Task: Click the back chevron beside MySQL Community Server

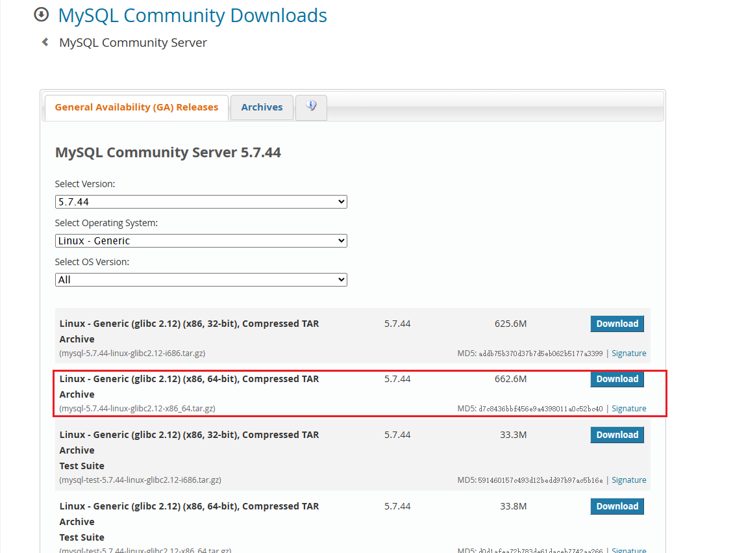Action: coord(45,42)
